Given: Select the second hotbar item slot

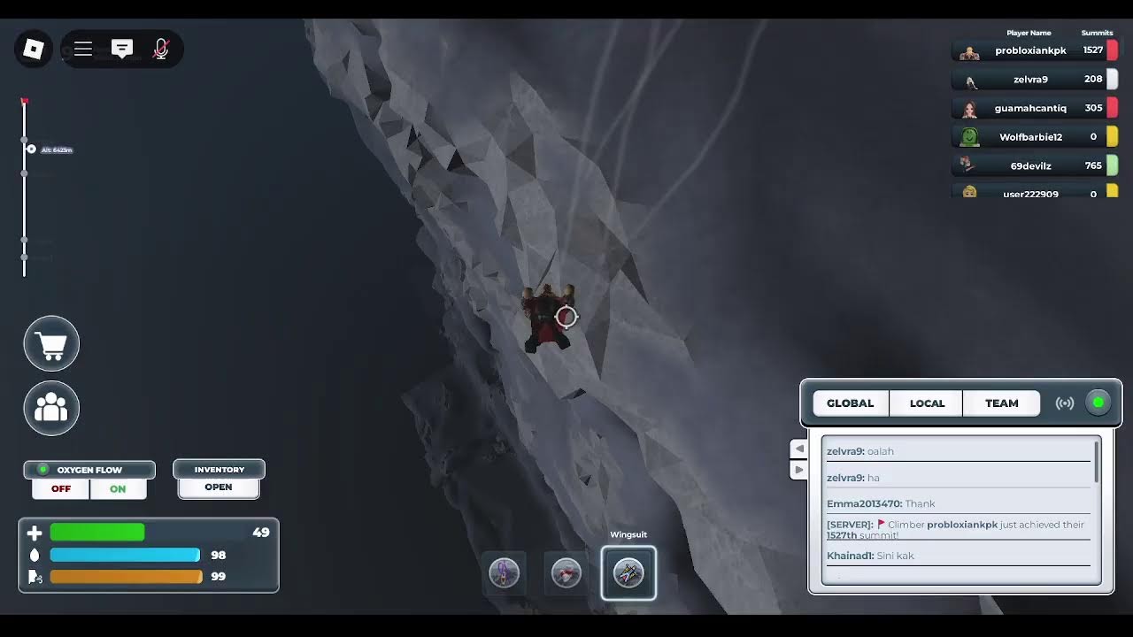Looking at the screenshot, I should pyautogui.click(x=566, y=572).
